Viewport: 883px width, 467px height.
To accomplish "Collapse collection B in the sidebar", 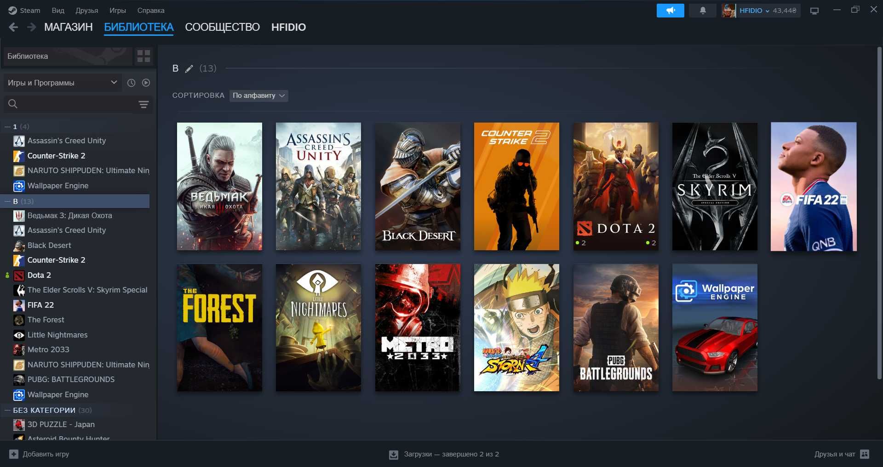I will [x=7, y=202].
